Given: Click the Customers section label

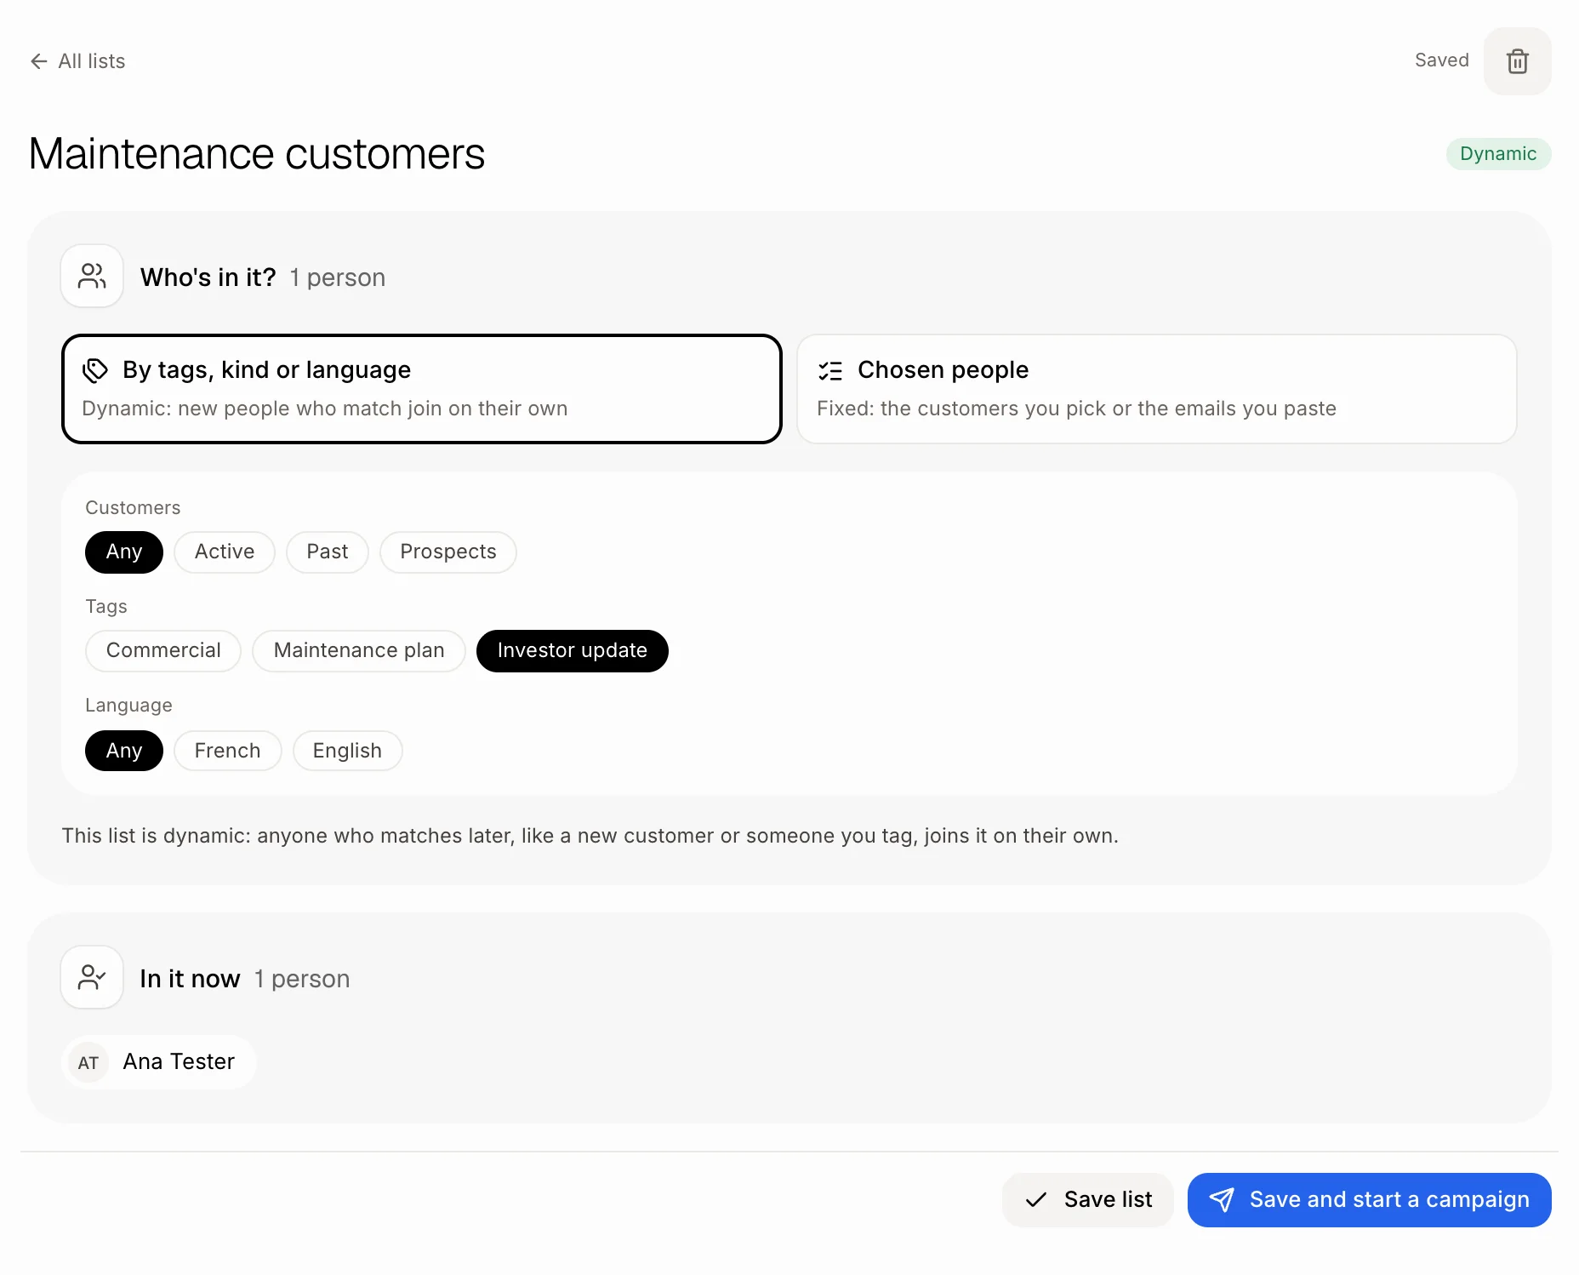Looking at the screenshot, I should click(133, 508).
